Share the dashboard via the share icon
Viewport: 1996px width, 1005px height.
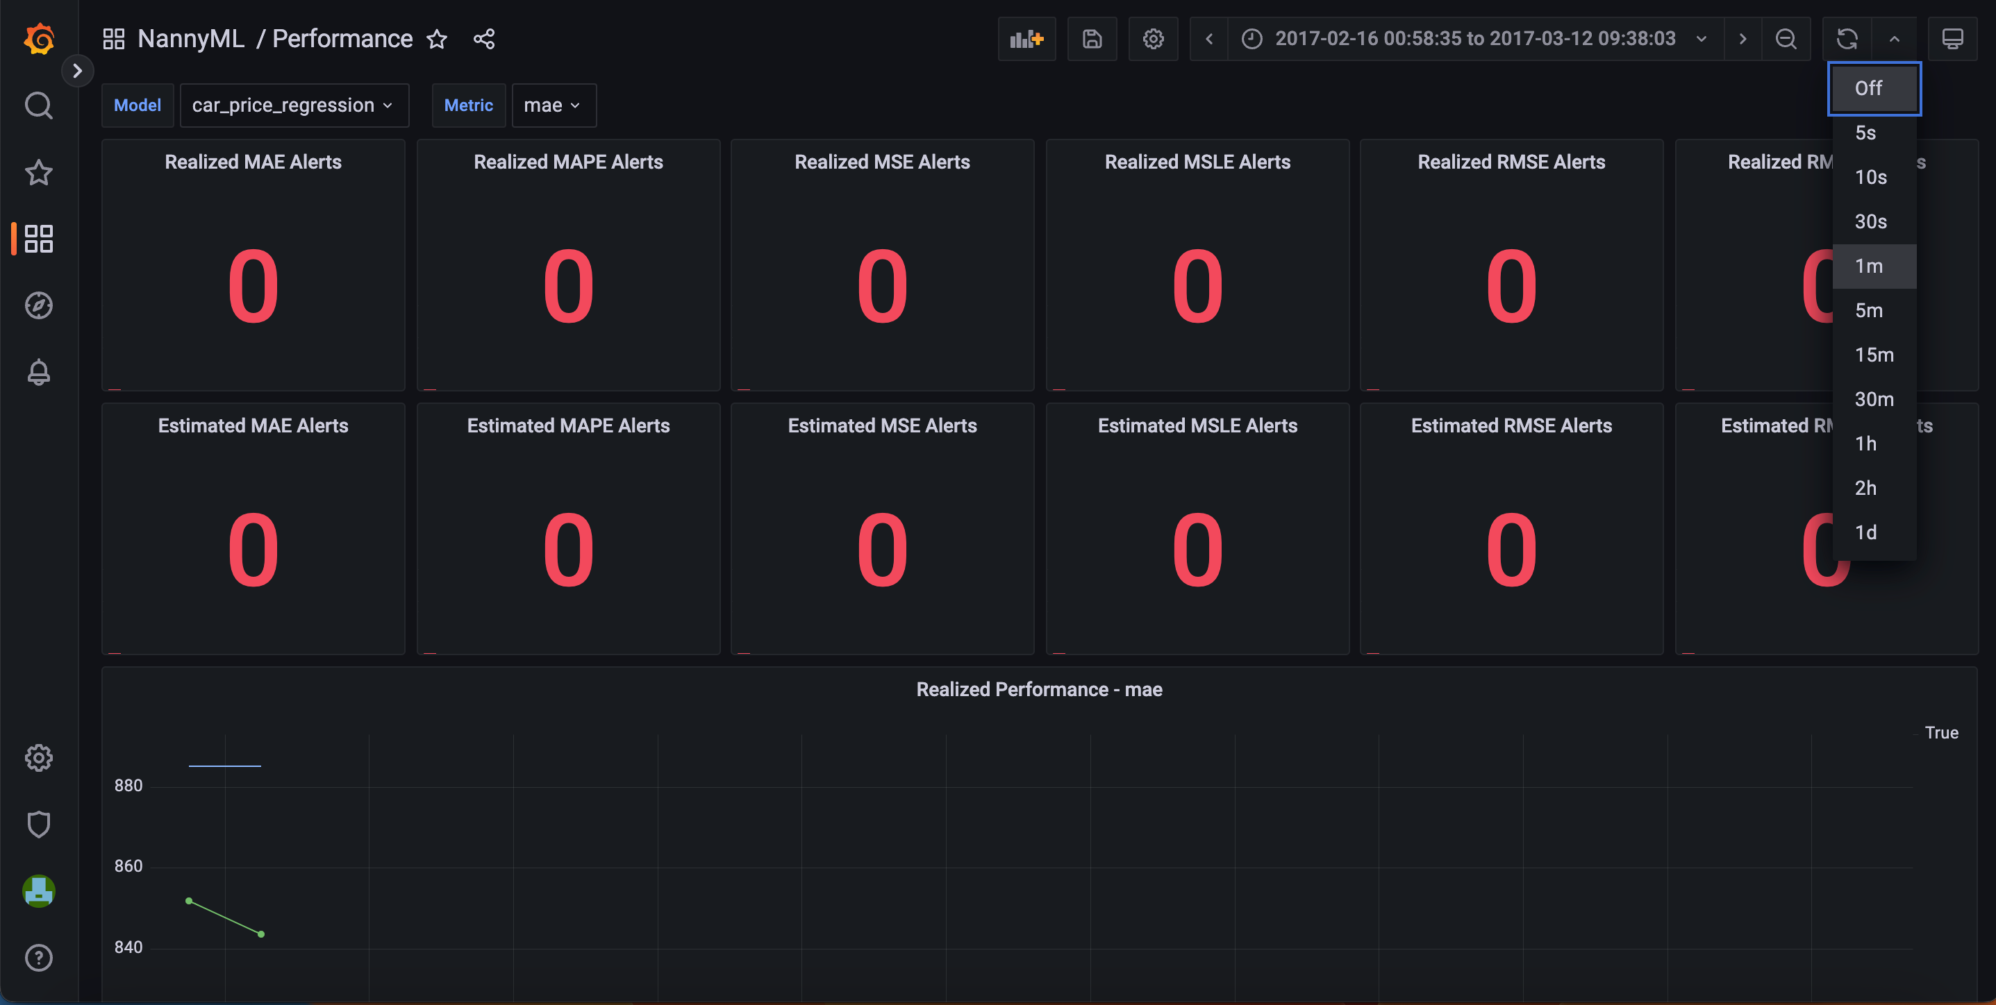[484, 39]
